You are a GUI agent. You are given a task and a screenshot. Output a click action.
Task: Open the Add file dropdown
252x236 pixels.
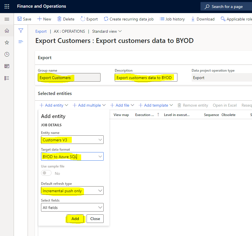coord(122,105)
